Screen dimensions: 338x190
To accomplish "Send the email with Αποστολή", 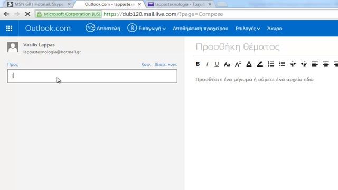I will [x=103, y=28].
